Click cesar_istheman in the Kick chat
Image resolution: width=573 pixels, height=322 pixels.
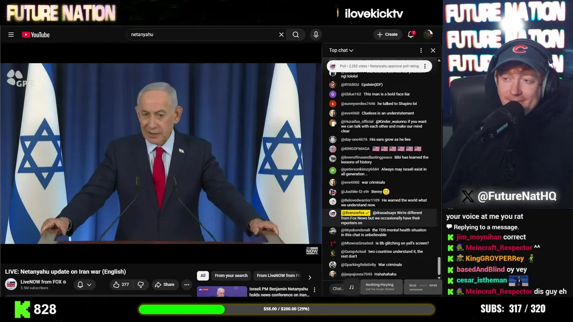(x=482, y=280)
